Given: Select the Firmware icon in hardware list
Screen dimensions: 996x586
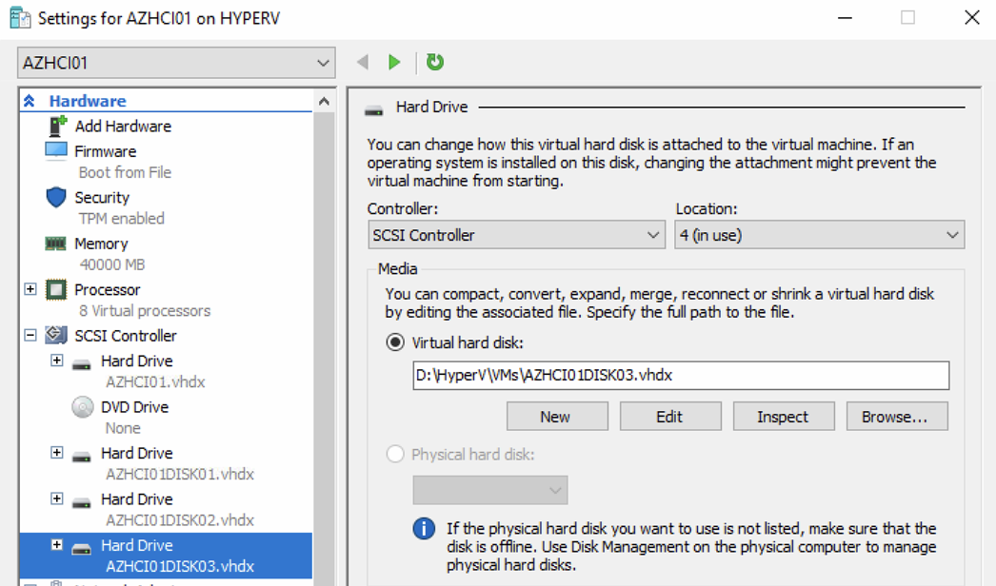Looking at the screenshot, I should click(56, 151).
